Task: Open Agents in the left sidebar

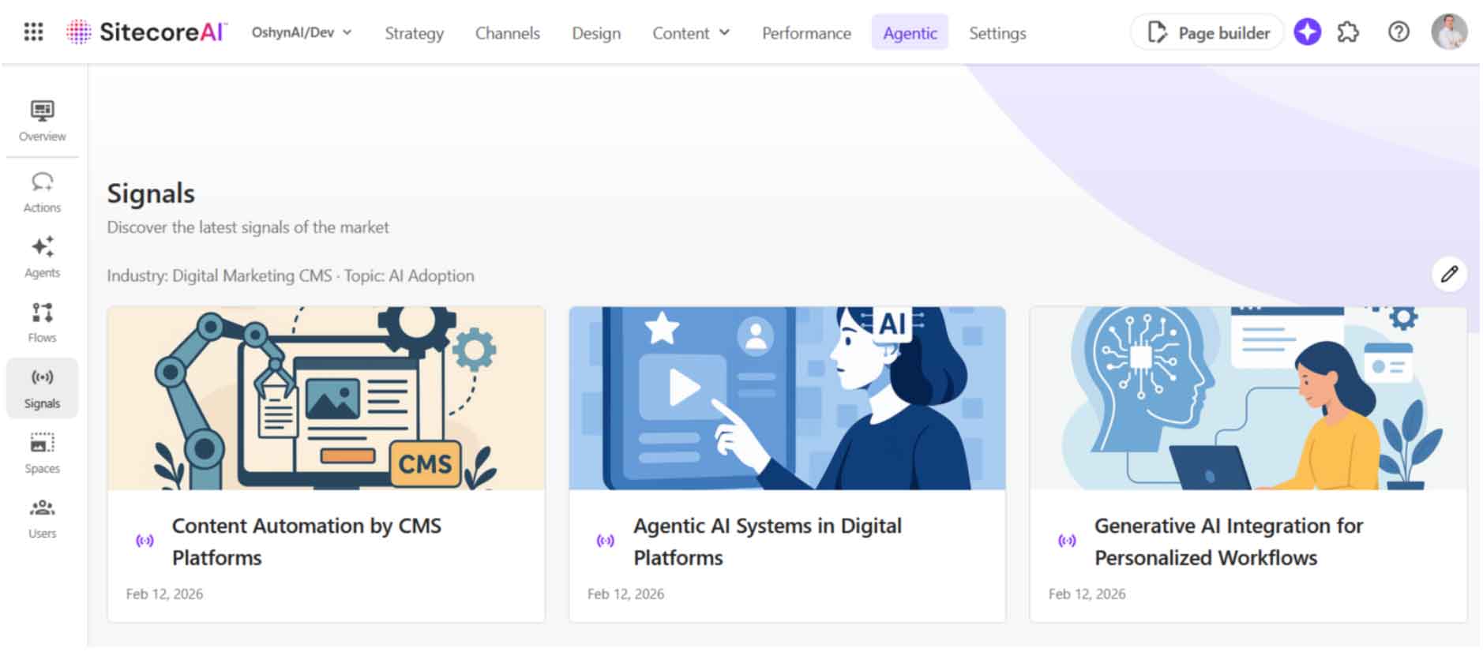Action: [x=42, y=257]
